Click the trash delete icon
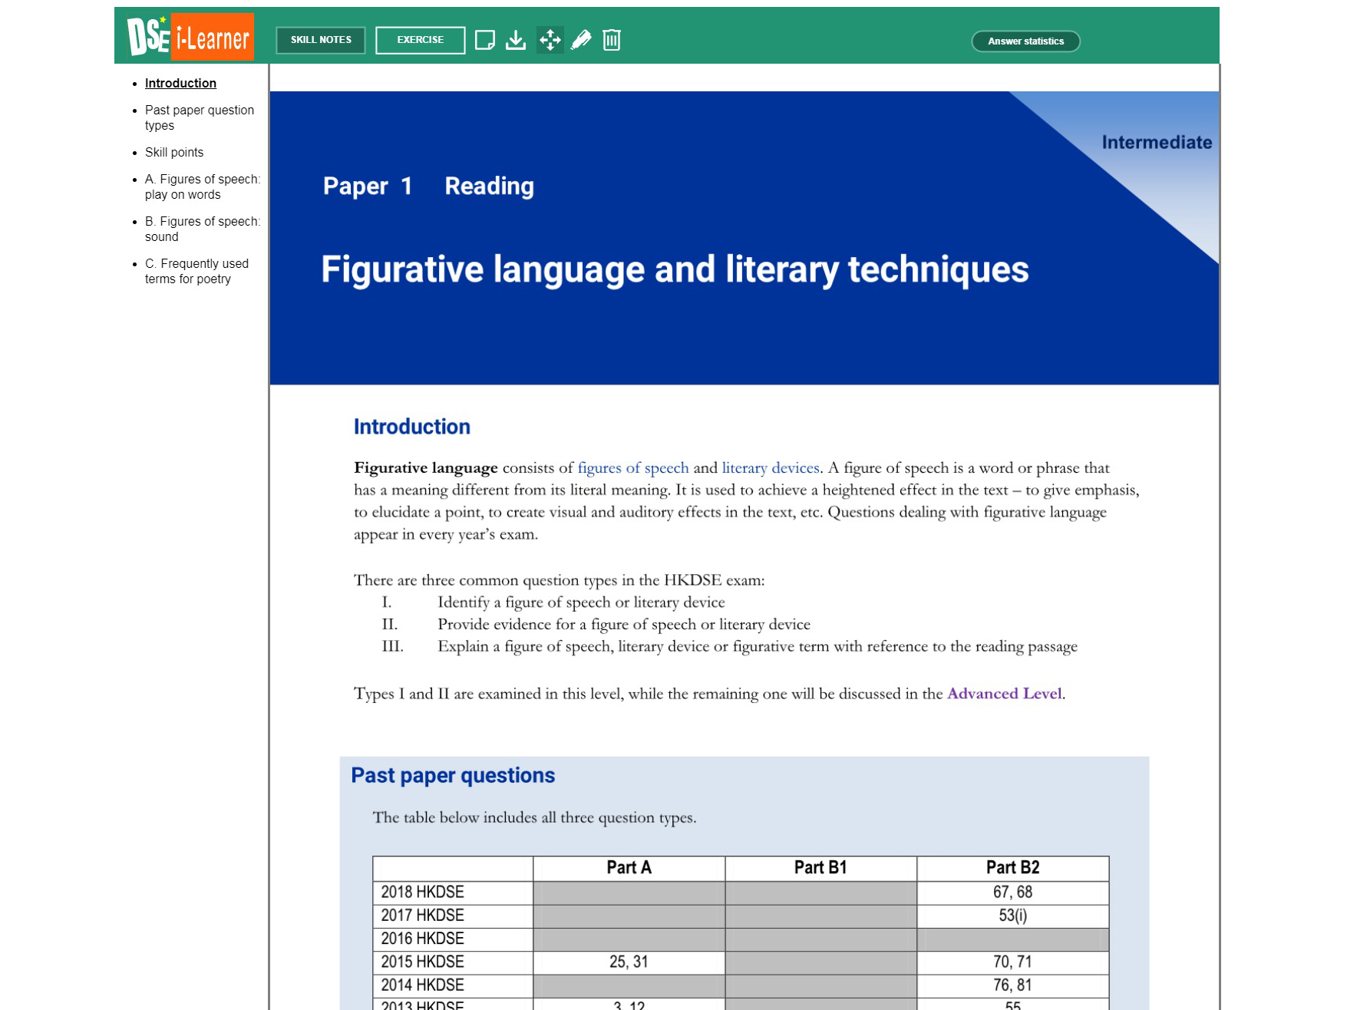 (612, 40)
